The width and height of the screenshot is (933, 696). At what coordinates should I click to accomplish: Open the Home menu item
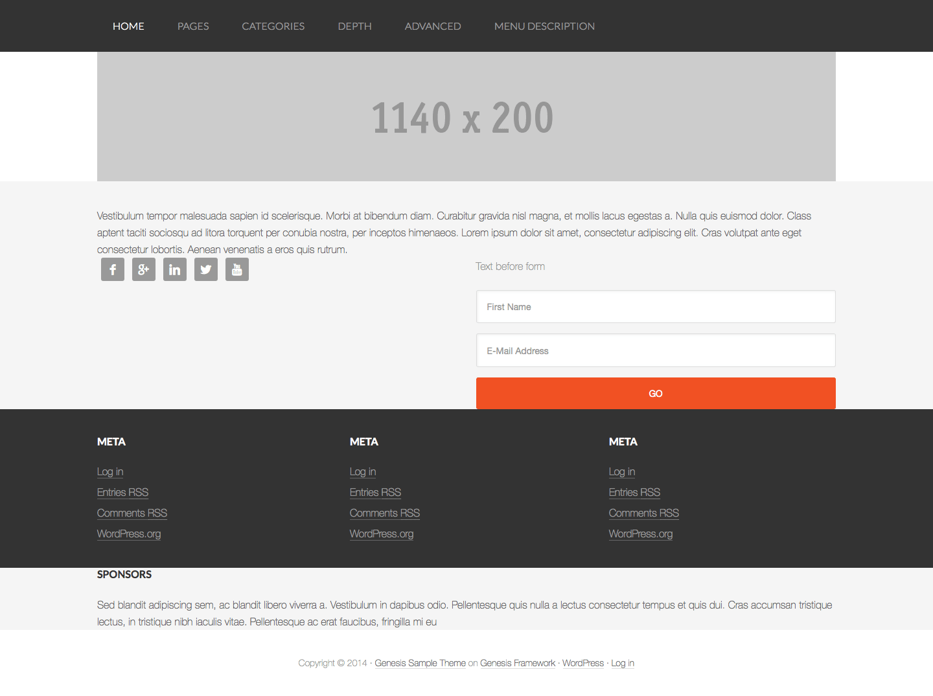(x=128, y=26)
